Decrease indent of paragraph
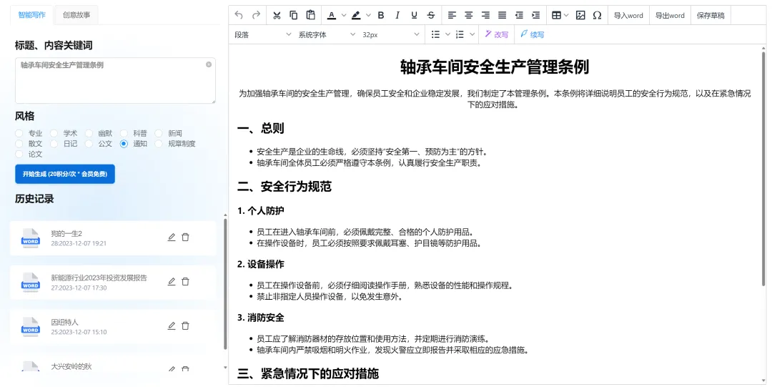The image size is (772, 387). point(519,15)
